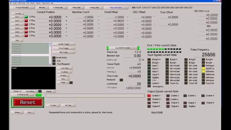The width and height of the screenshot is (231, 130).
Task: Open the File menu
Action: point(11,3)
